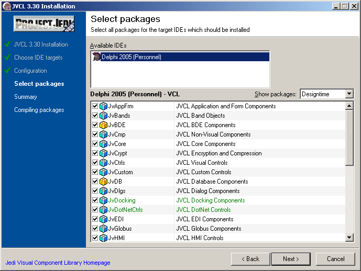Click the Delphi 2005 IDE icon
This screenshot has width=361, height=271.
96,57
